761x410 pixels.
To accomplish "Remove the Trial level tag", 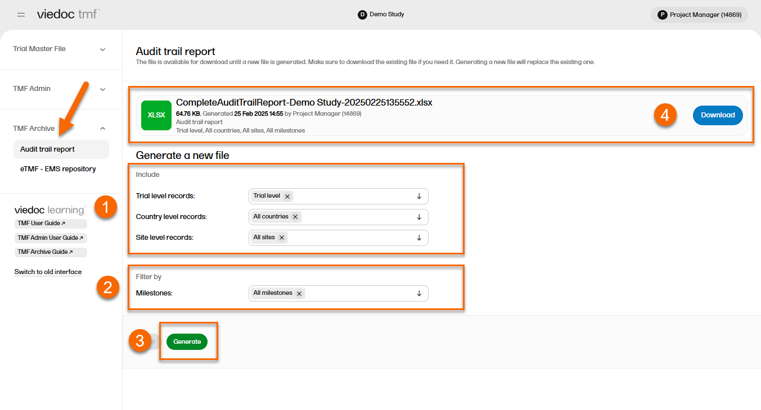I will coord(287,197).
